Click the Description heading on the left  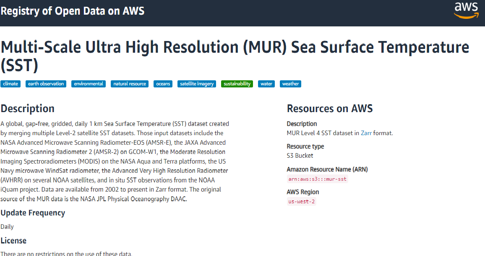28,109
